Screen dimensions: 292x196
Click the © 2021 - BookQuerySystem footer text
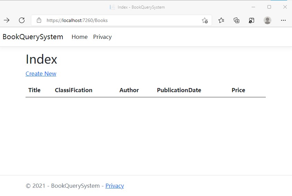(x=63, y=186)
